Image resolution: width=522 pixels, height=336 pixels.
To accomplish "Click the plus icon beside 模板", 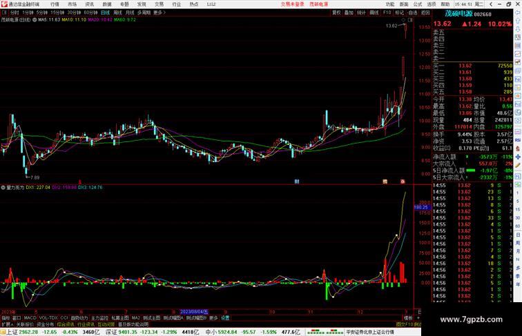I will (x=418, y=318).
